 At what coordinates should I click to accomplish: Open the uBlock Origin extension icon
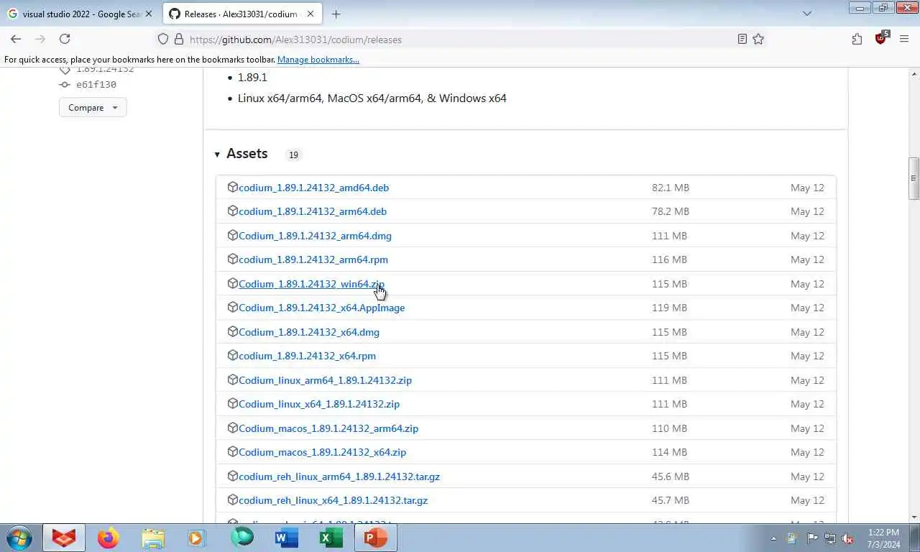point(880,40)
